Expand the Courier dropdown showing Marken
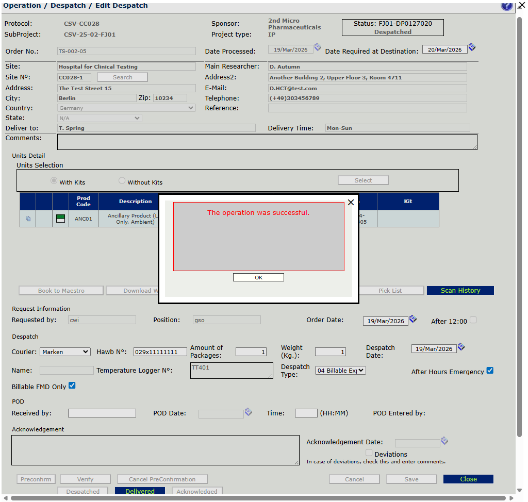Image resolution: width=528 pixels, height=502 pixels. 65,352
